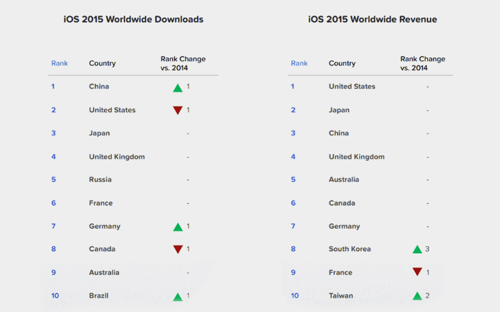Select United States in Downloads table

(x=112, y=110)
